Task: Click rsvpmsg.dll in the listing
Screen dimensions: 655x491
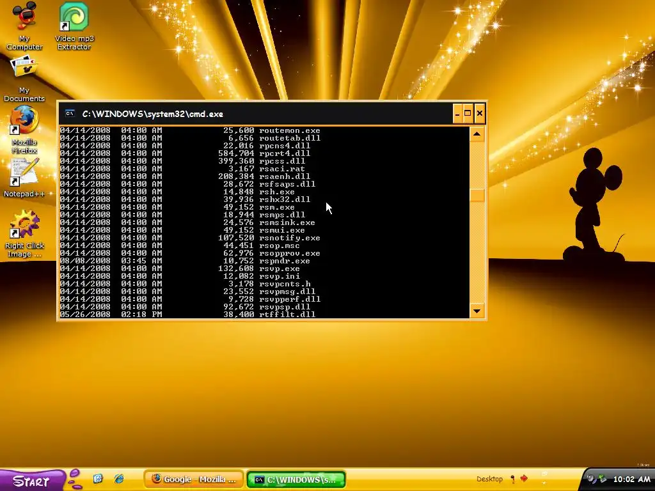Action: click(287, 292)
